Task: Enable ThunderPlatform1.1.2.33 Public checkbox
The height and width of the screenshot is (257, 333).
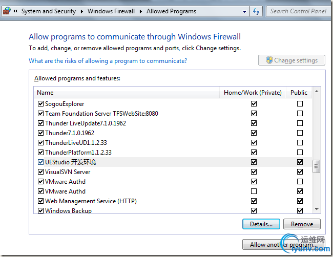Action: click(300, 153)
